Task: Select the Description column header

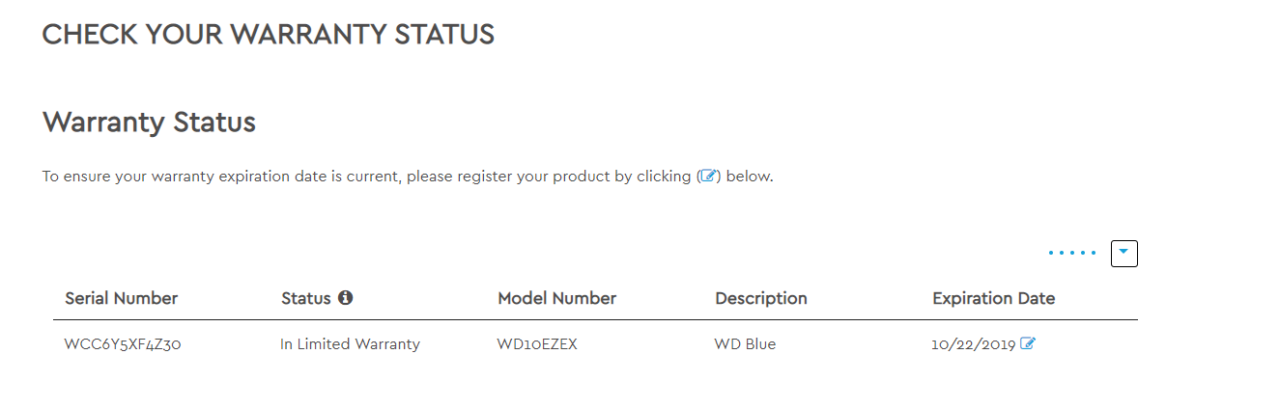Action: tap(761, 298)
